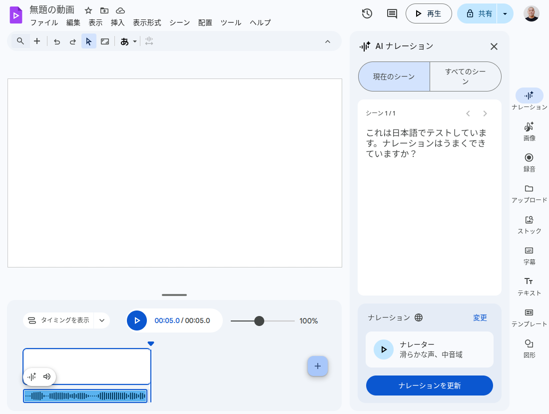Open version history via the clock icon

(x=367, y=13)
